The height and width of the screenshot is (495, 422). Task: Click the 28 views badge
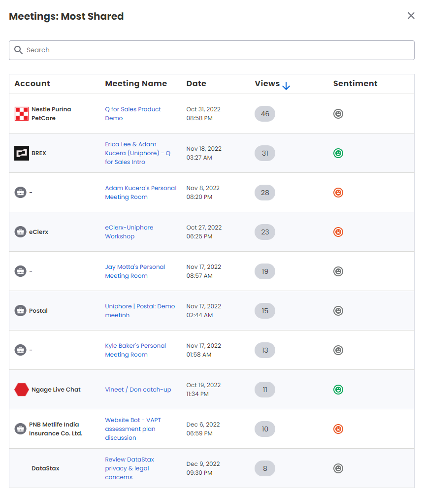(265, 193)
